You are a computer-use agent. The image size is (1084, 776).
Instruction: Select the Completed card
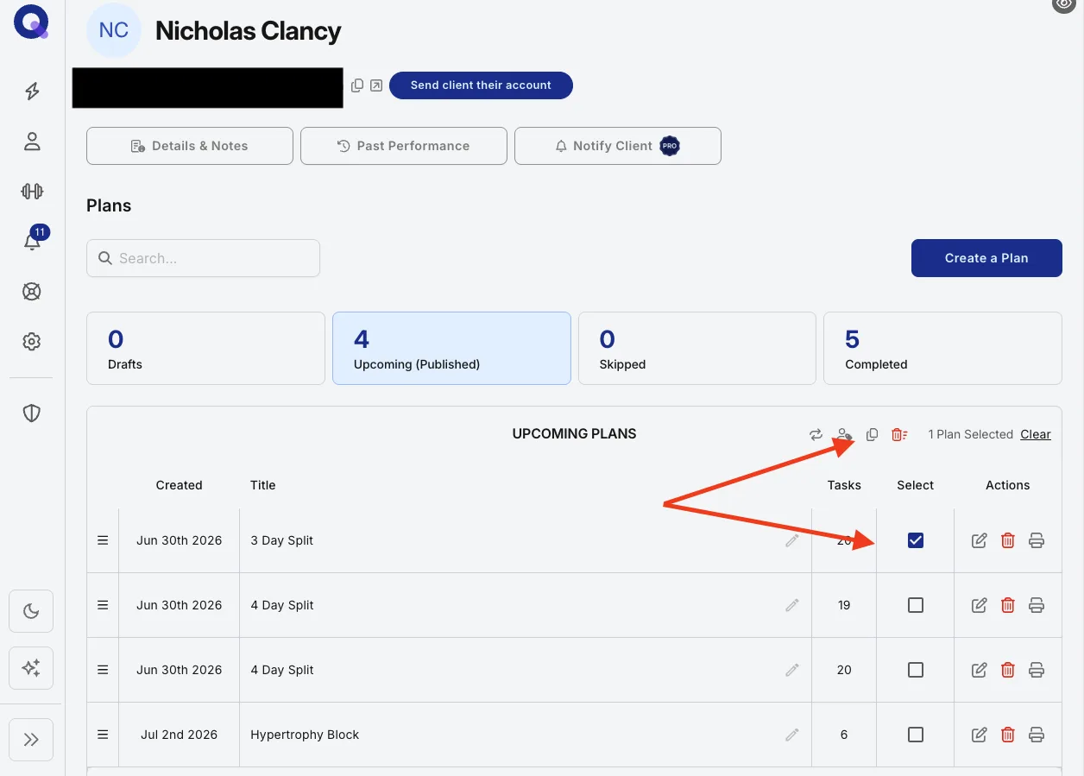[942, 348]
